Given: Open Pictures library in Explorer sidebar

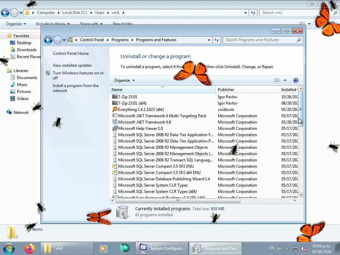Looking at the screenshot, I should coord(24,92).
